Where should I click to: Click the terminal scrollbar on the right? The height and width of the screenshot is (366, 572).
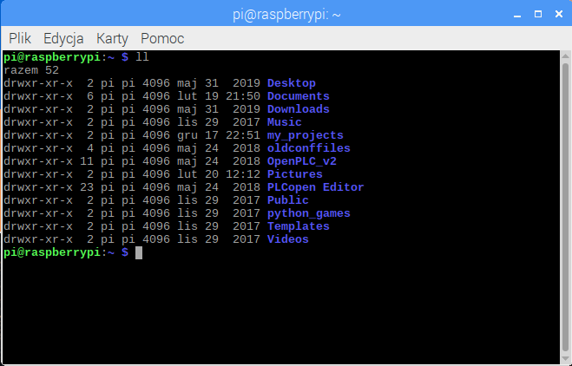click(564, 206)
